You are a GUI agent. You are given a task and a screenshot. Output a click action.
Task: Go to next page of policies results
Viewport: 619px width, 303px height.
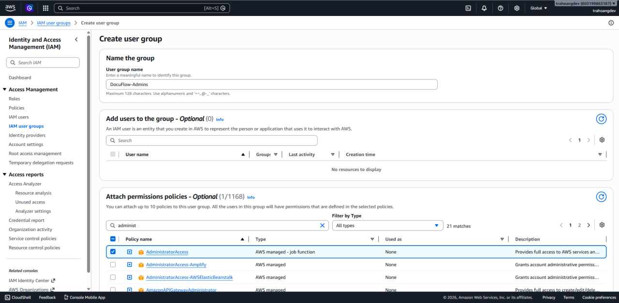[589, 225]
